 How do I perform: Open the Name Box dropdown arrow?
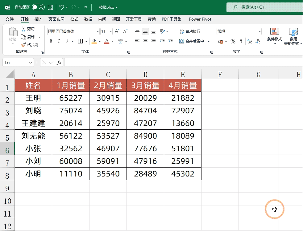pyautogui.click(x=31, y=63)
